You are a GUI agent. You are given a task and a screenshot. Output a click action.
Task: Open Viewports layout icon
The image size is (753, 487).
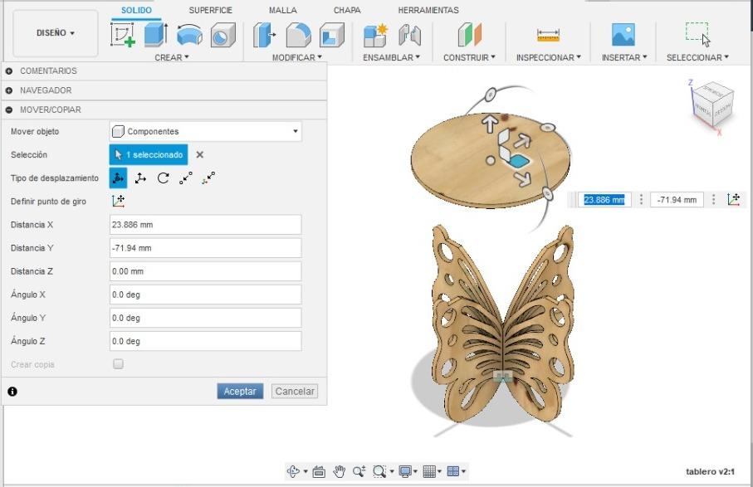pyautogui.click(x=452, y=471)
